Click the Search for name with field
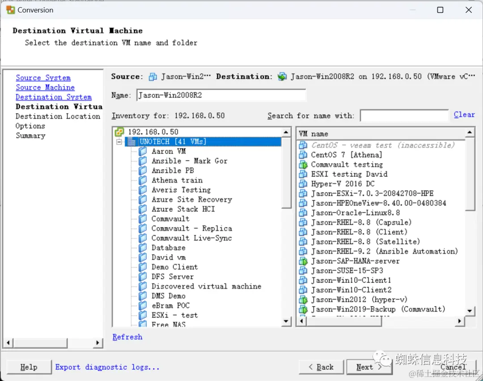 (404, 116)
